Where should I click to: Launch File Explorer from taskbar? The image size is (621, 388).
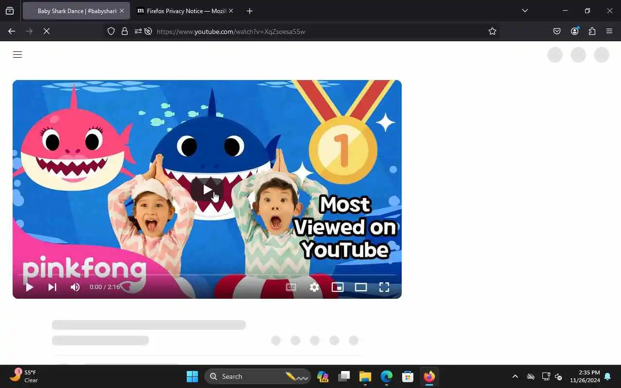point(365,376)
